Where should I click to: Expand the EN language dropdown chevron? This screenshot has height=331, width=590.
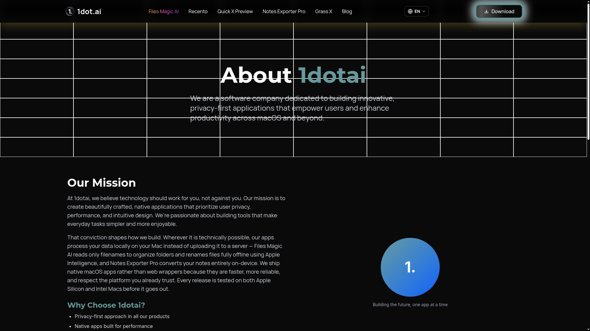pyautogui.click(x=424, y=11)
